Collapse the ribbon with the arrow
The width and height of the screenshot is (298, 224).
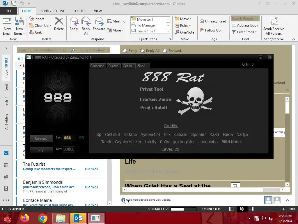(x=294, y=39)
